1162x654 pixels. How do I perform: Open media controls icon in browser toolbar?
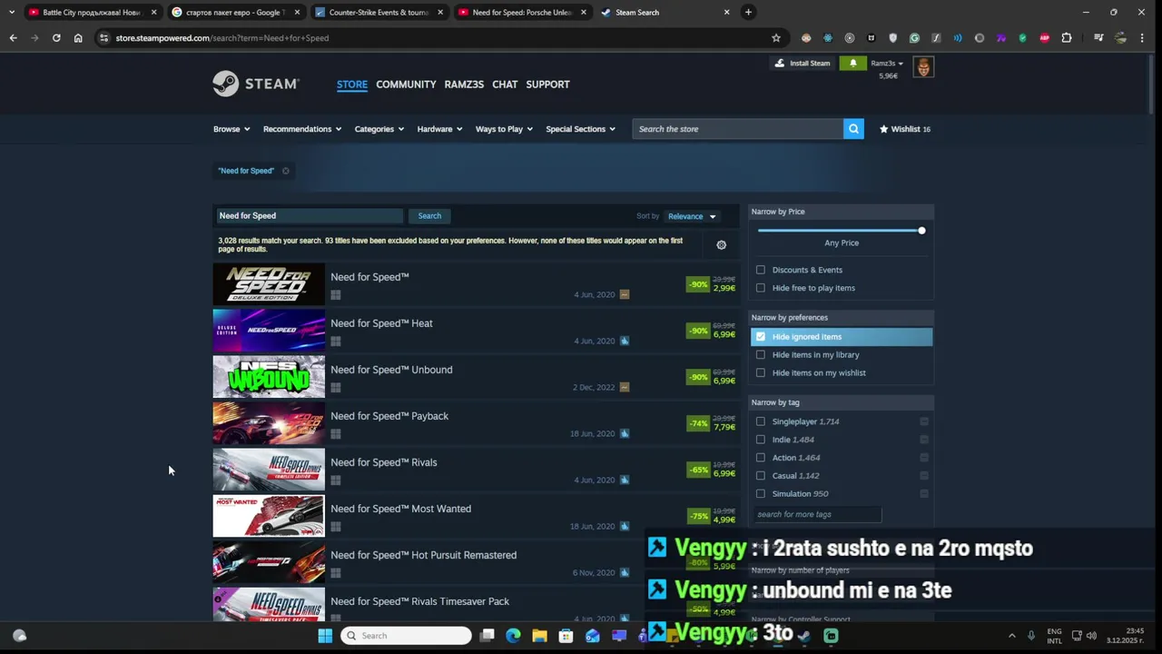point(1098,38)
